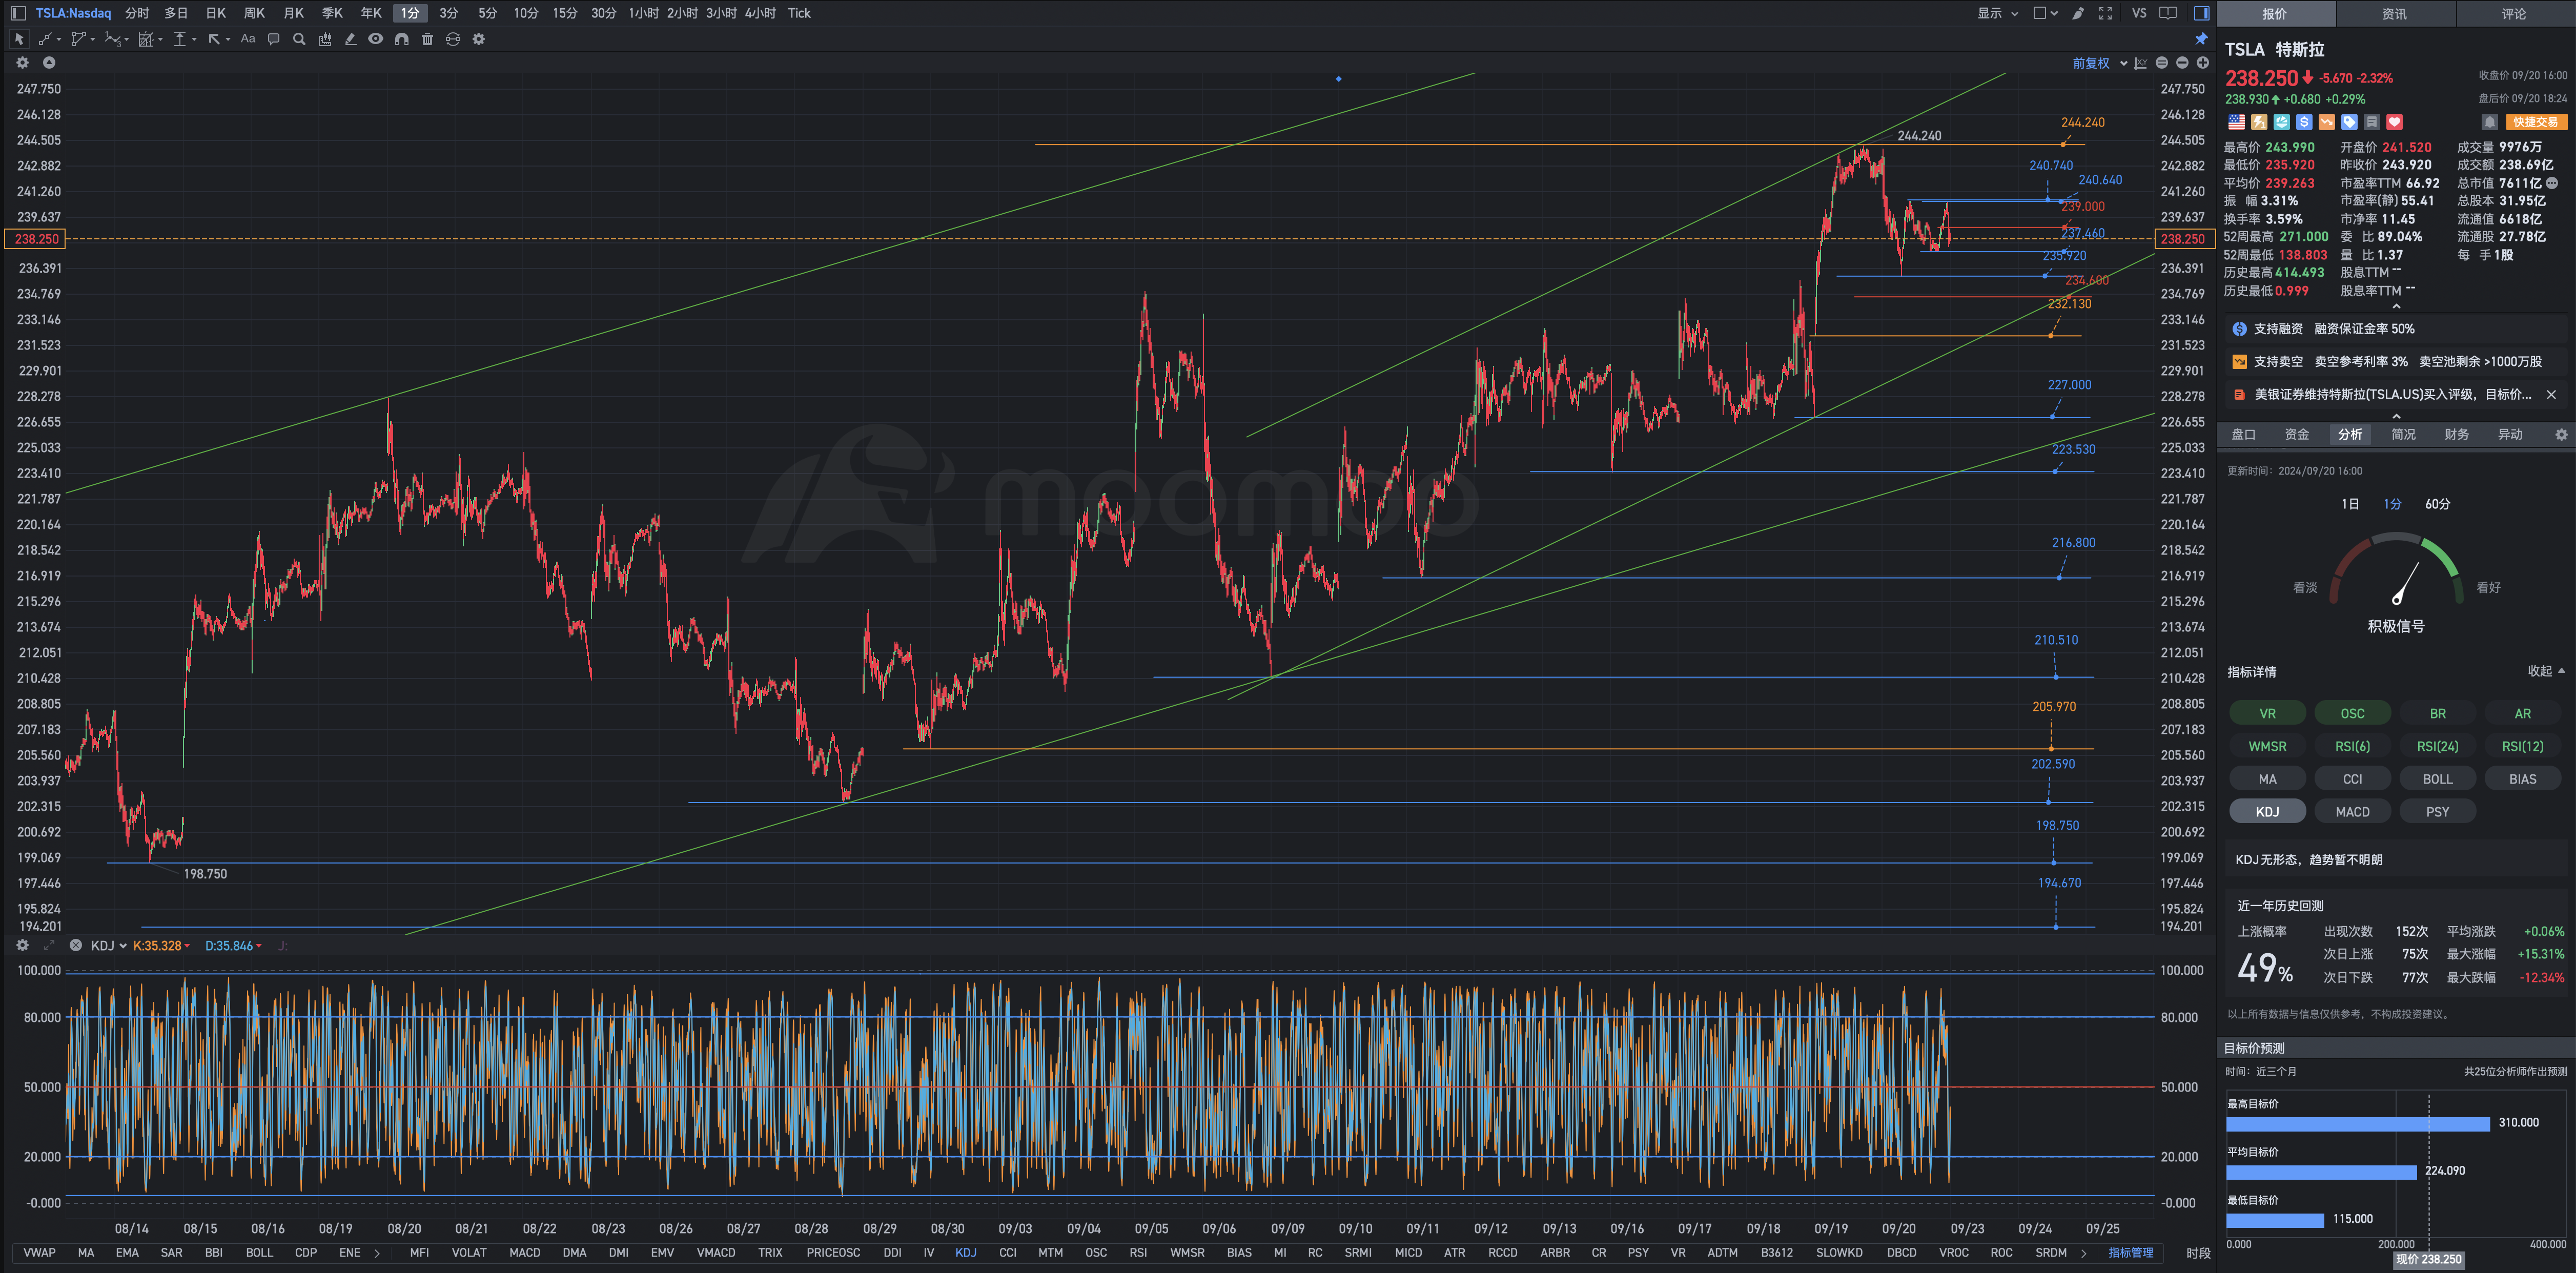The image size is (2576, 1273).
Task: Switch to 日K daily candlestick period
Action: [x=215, y=13]
